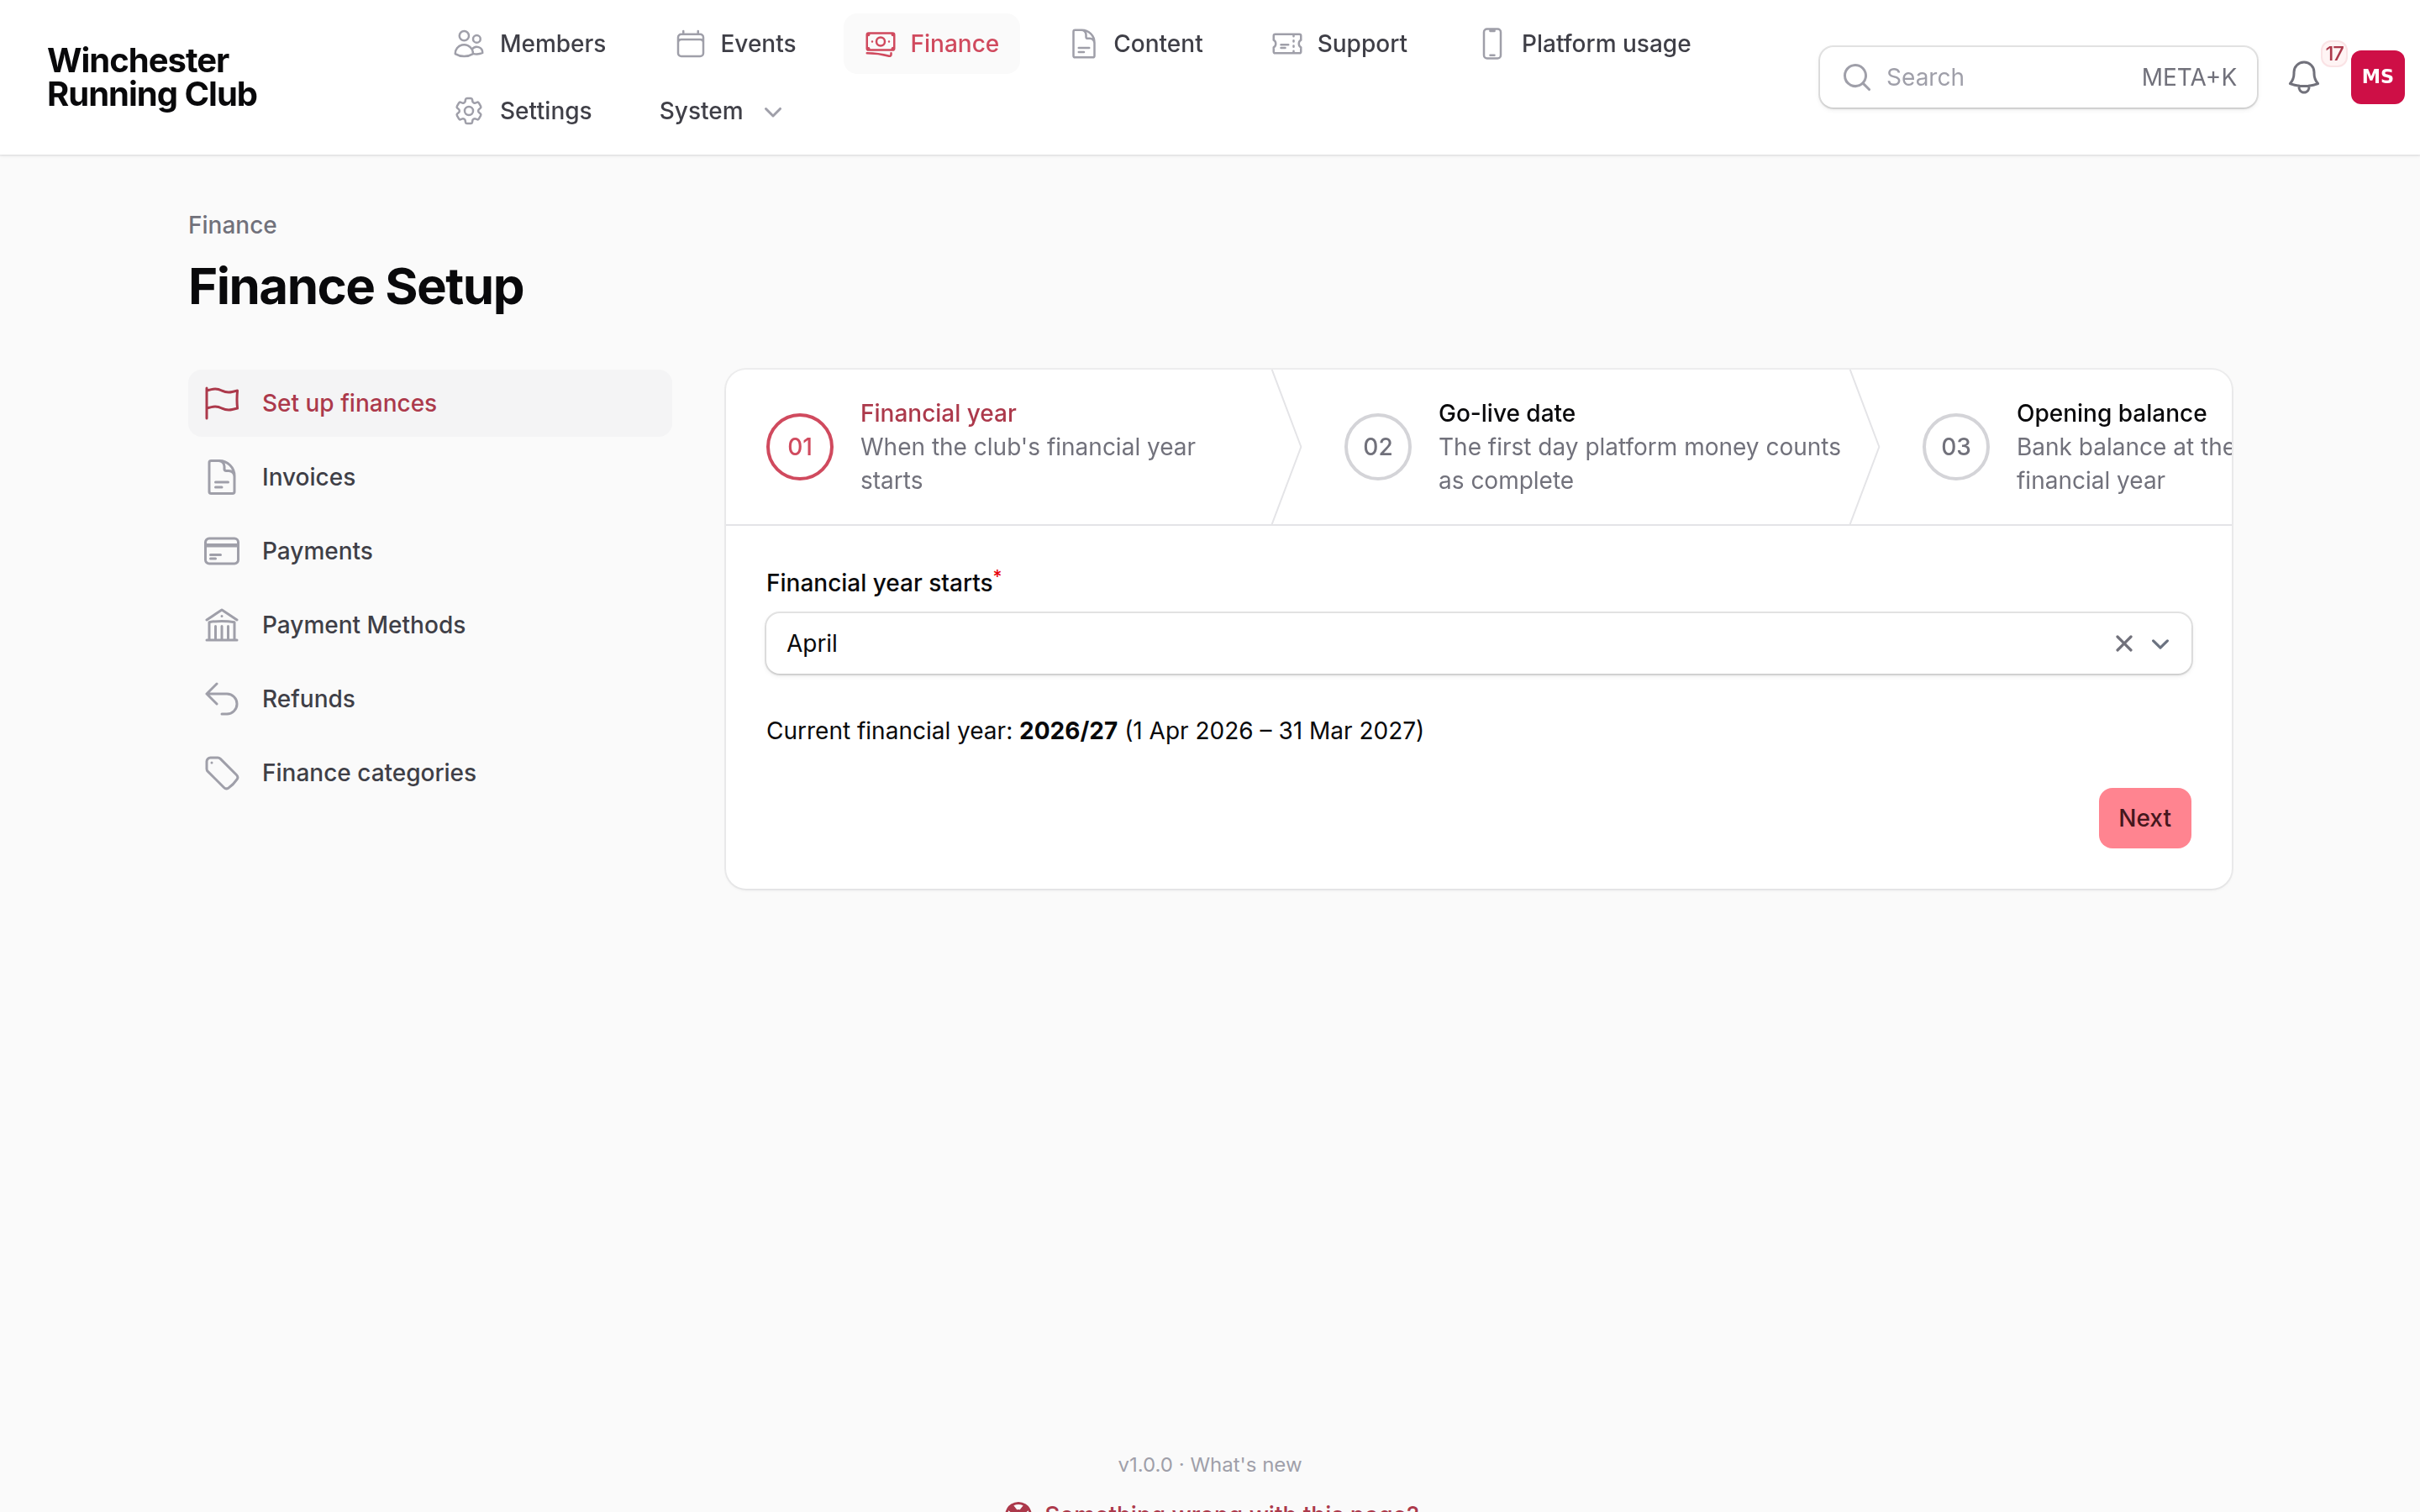Click the Settings gear icon
The image size is (2420, 1512).
[469, 111]
